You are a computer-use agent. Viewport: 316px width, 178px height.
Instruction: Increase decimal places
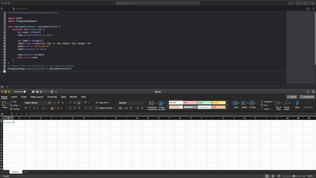click(x=137, y=108)
